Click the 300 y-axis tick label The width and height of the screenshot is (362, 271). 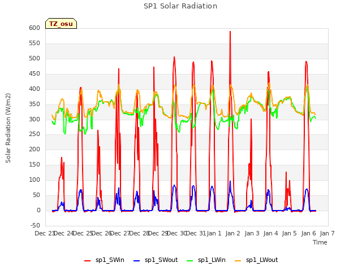pos(35,119)
